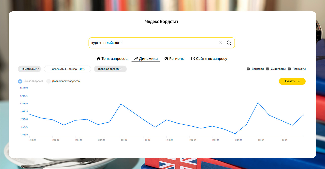Select Доля от всех запросов radio option

tap(49, 81)
